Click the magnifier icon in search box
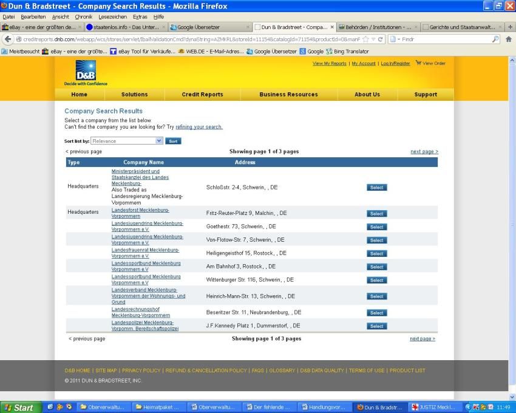Image resolution: width=516 pixels, height=413 pixels. 495,39
